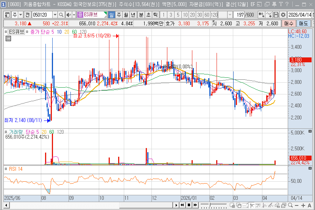The image size is (315, 210).
Task: Switch to weekly chart period 주
Action: (x=119, y=15)
